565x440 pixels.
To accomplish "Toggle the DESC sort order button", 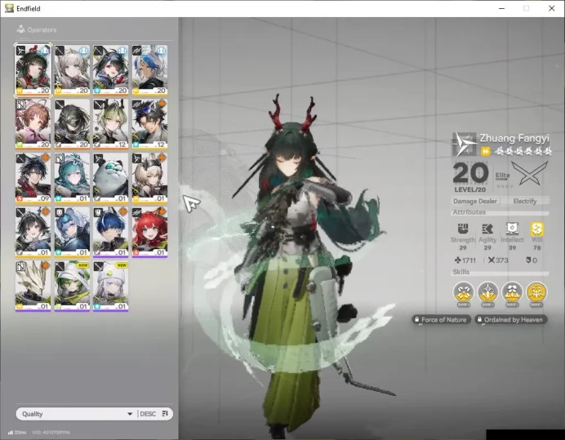I will (x=154, y=414).
